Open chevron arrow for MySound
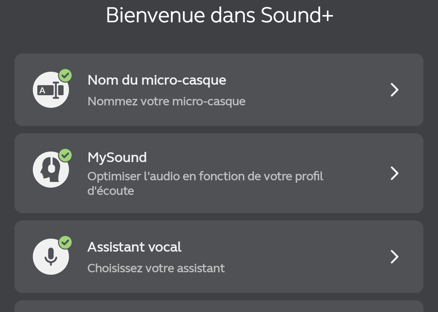The height and width of the screenshot is (312, 438). 395,173
